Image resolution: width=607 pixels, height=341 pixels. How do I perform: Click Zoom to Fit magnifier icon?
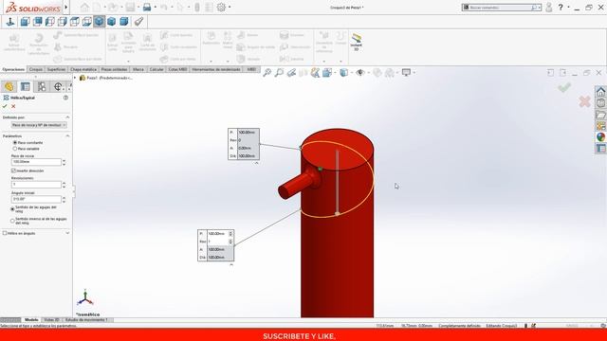267,73
